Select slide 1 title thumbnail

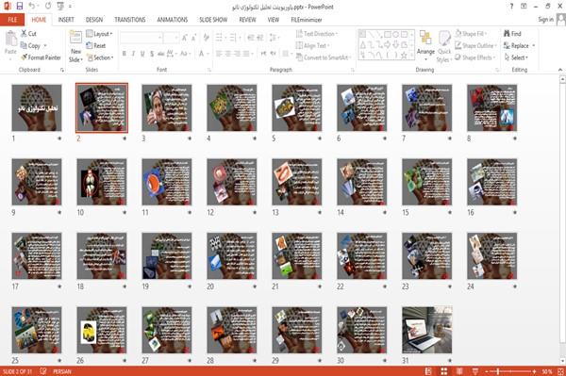37,107
